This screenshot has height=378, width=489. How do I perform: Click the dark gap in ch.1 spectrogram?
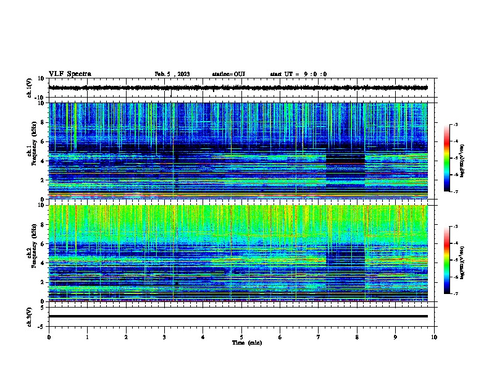[x=346, y=170]
